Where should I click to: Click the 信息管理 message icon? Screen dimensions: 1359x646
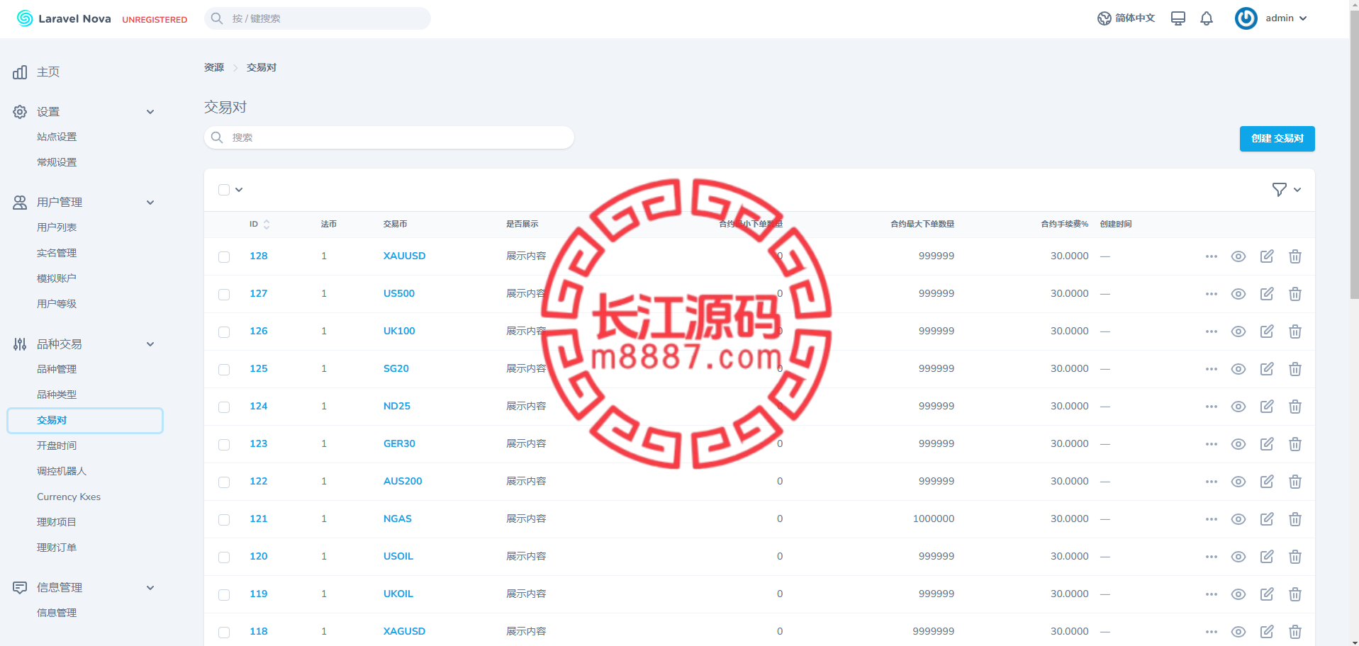click(x=20, y=588)
